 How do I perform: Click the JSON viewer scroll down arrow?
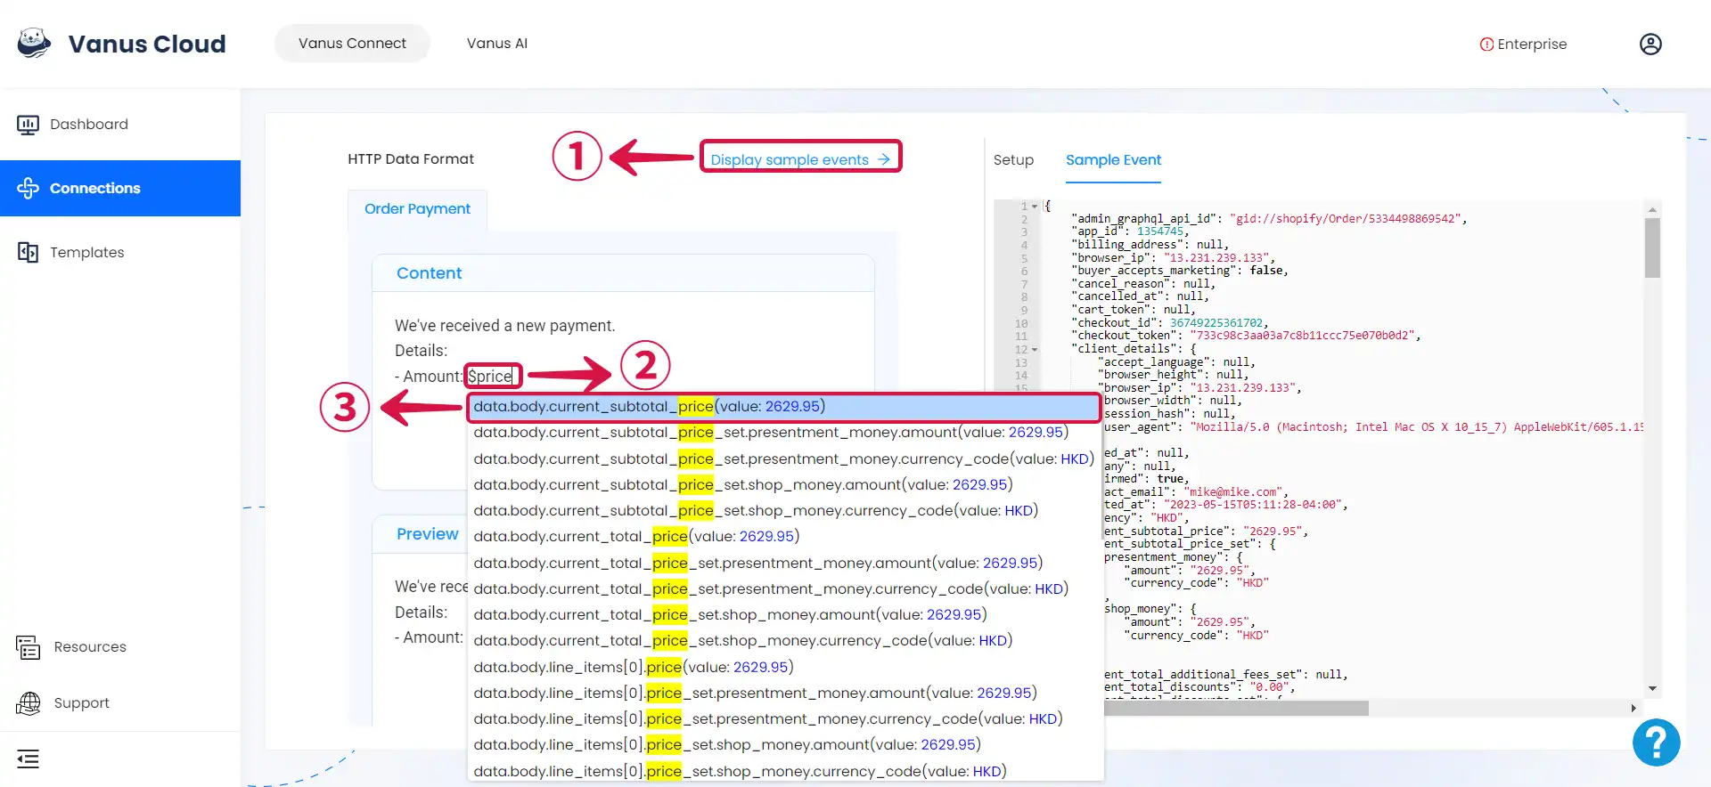tap(1652, 688)
